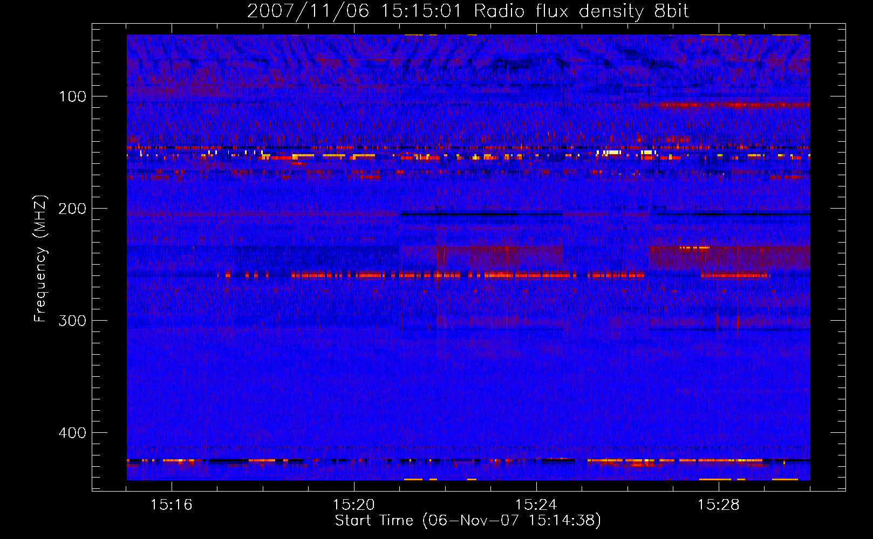Click the 15:24 time tick label
The height and width of the screenshot is (539, 873).
[536, 505]
